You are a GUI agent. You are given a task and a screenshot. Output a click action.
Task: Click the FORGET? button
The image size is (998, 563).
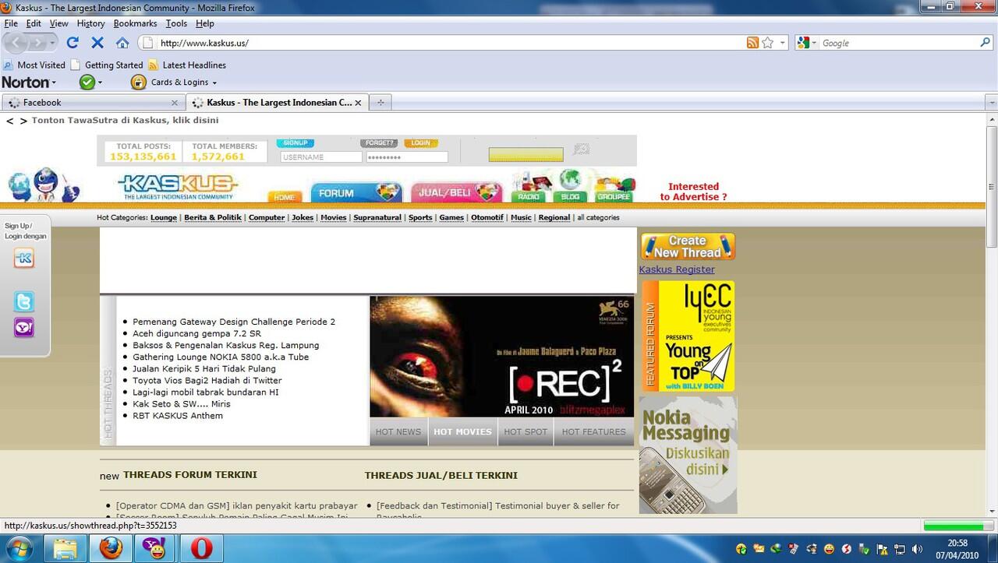(x=379, y=143)
